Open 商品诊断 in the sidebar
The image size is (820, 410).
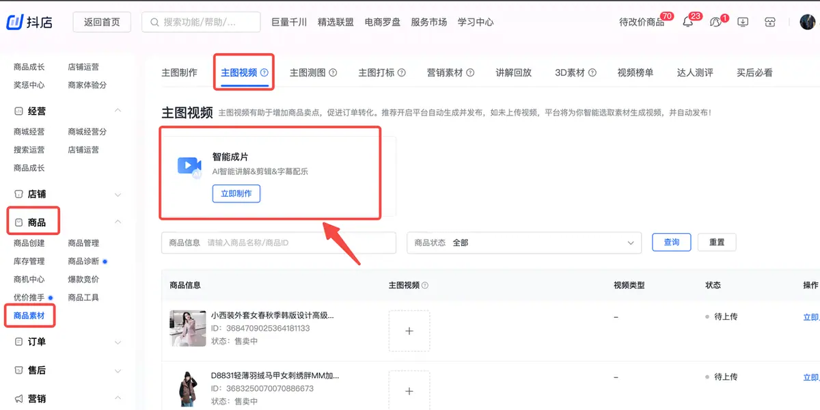point(83,261)
